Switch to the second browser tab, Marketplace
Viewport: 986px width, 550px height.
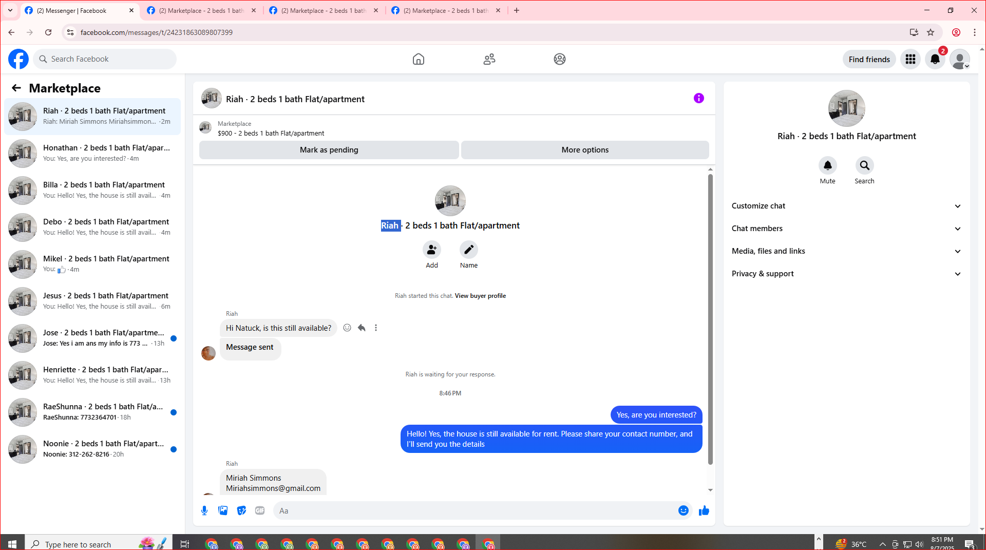click(201, 10)
